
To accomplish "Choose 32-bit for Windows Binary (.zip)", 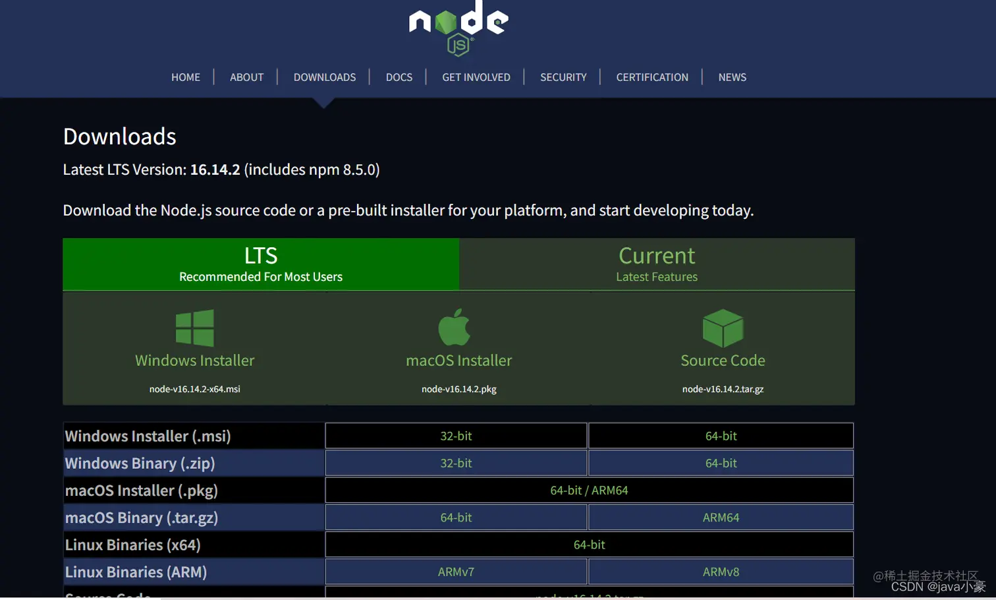I will click(x=456, y=463).
